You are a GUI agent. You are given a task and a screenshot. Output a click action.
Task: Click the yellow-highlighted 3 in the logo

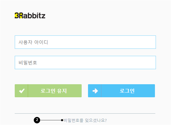tap(16, 15)
